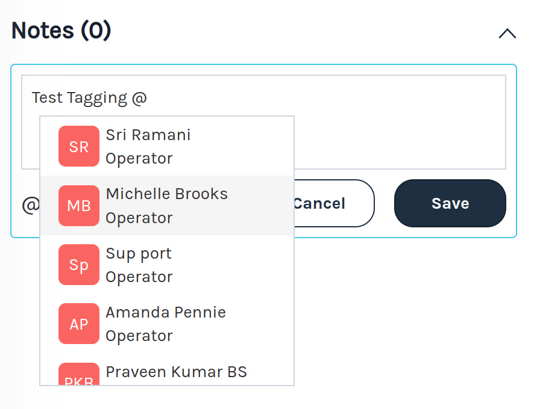Save the note
The width and height of the screenshot is (534, 409).
point(450,203)
